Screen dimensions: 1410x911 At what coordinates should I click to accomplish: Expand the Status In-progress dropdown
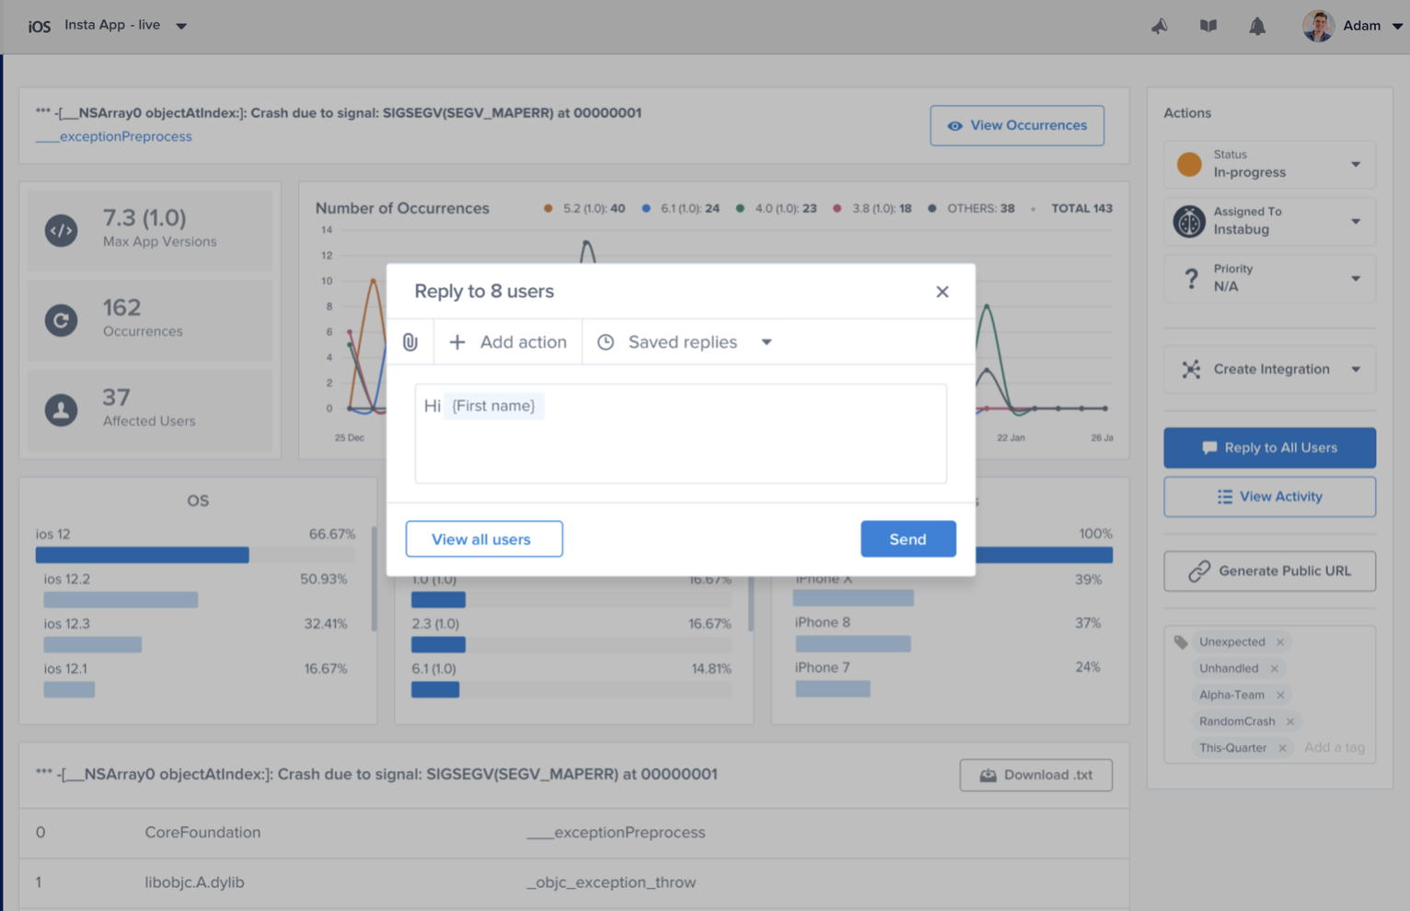click(x=1356, y=165)
